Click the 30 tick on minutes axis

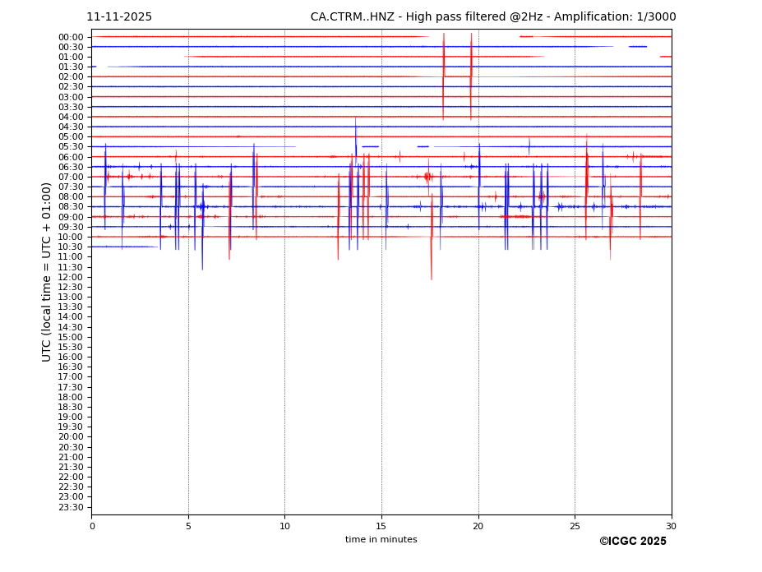(671, 526)
